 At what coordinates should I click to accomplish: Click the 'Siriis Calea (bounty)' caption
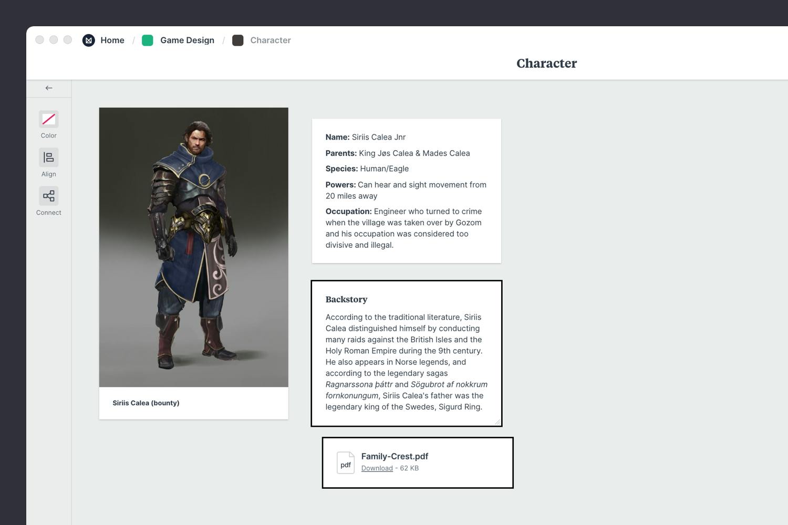click(x=146, y=403)
